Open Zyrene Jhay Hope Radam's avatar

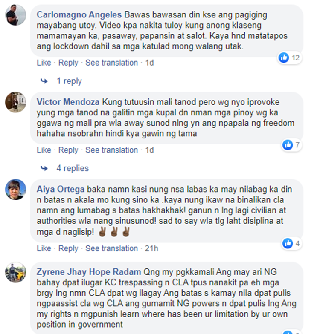(x=15, y=272)
